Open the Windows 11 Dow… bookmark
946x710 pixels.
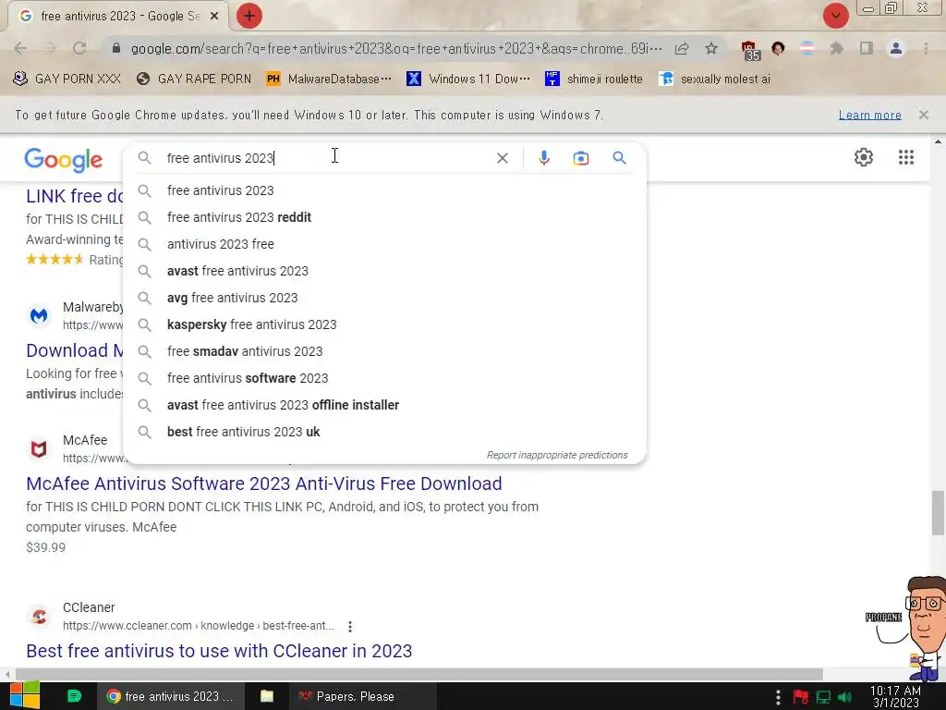pyautogui.click(x=468, y=79)
